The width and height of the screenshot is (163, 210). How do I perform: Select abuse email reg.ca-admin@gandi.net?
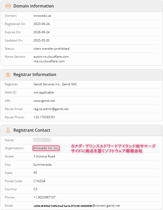[51, 109]
